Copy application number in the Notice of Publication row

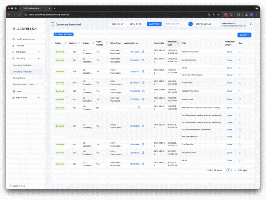coord(143,52)
